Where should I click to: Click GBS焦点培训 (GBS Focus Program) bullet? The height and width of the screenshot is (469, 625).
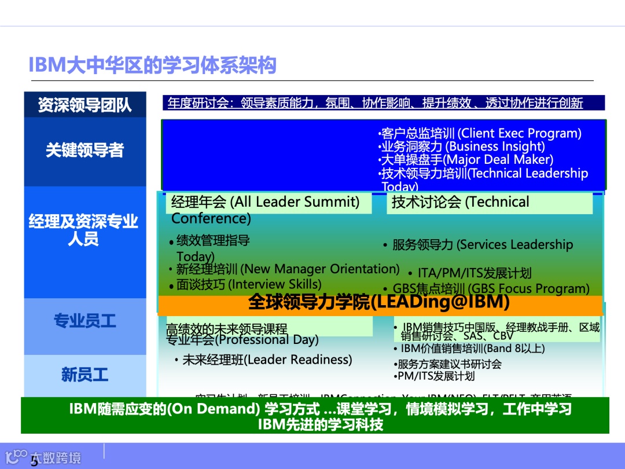[x=486, y=289]
